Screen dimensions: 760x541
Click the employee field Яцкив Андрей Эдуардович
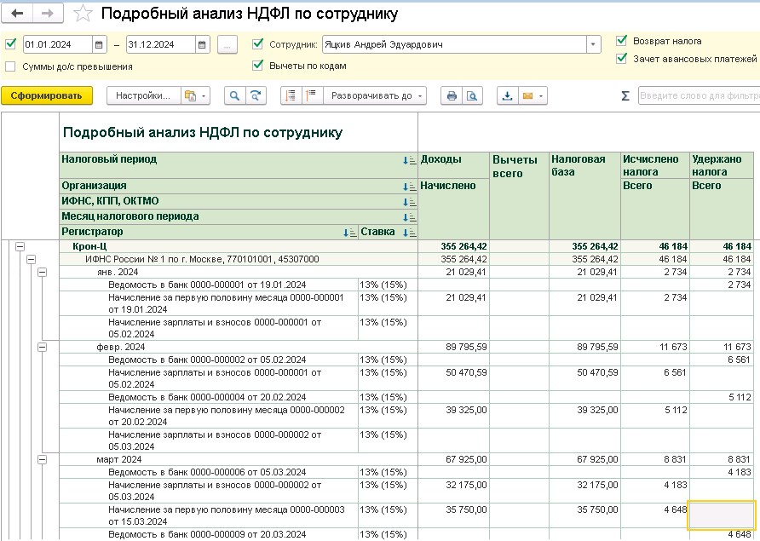(x=455, y=44)
